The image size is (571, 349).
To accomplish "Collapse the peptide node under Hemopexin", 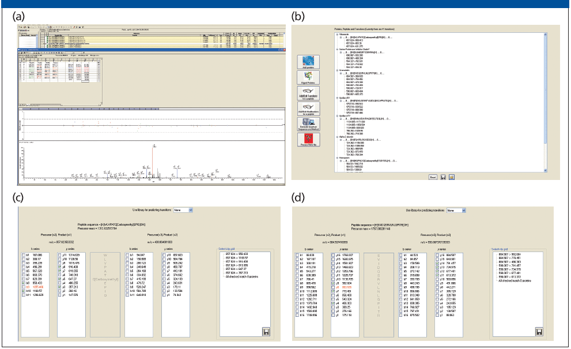I will (x=341, y=161).
